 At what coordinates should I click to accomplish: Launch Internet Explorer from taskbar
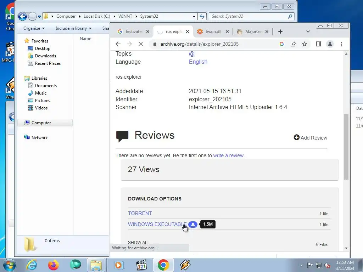pos(31,265)
